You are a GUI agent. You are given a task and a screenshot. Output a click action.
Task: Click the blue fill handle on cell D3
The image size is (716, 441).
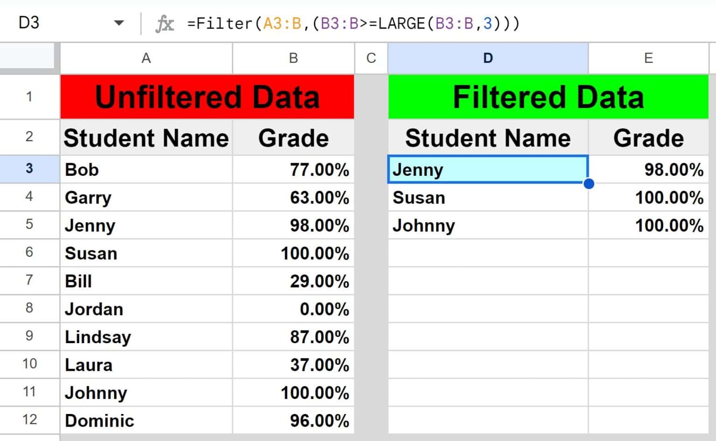589,184
